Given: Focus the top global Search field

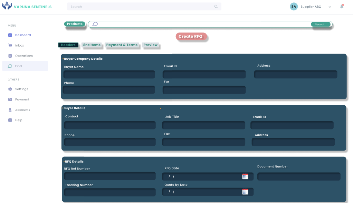Looking at the screenshot, I should coord(144,7).
